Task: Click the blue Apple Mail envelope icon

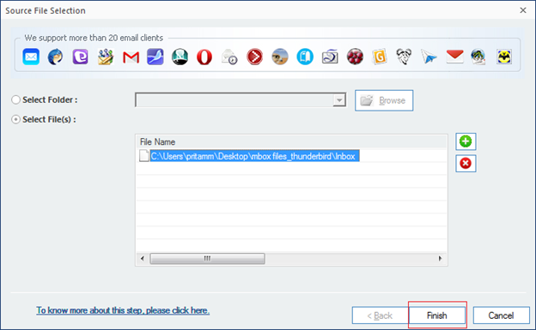Action: 31,57
